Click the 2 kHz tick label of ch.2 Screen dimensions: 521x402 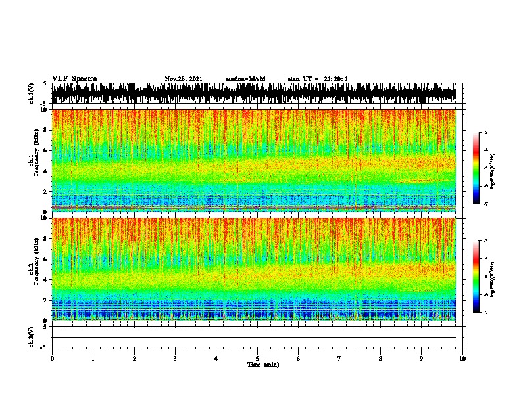[47, 300]
